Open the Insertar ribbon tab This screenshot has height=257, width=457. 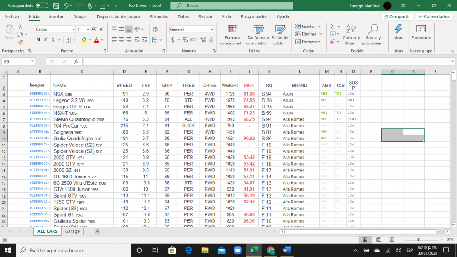point(56,16)
